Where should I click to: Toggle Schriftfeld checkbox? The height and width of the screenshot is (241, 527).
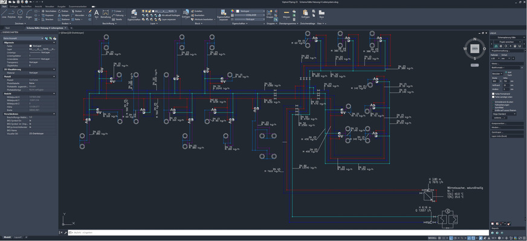click(493, 108)
